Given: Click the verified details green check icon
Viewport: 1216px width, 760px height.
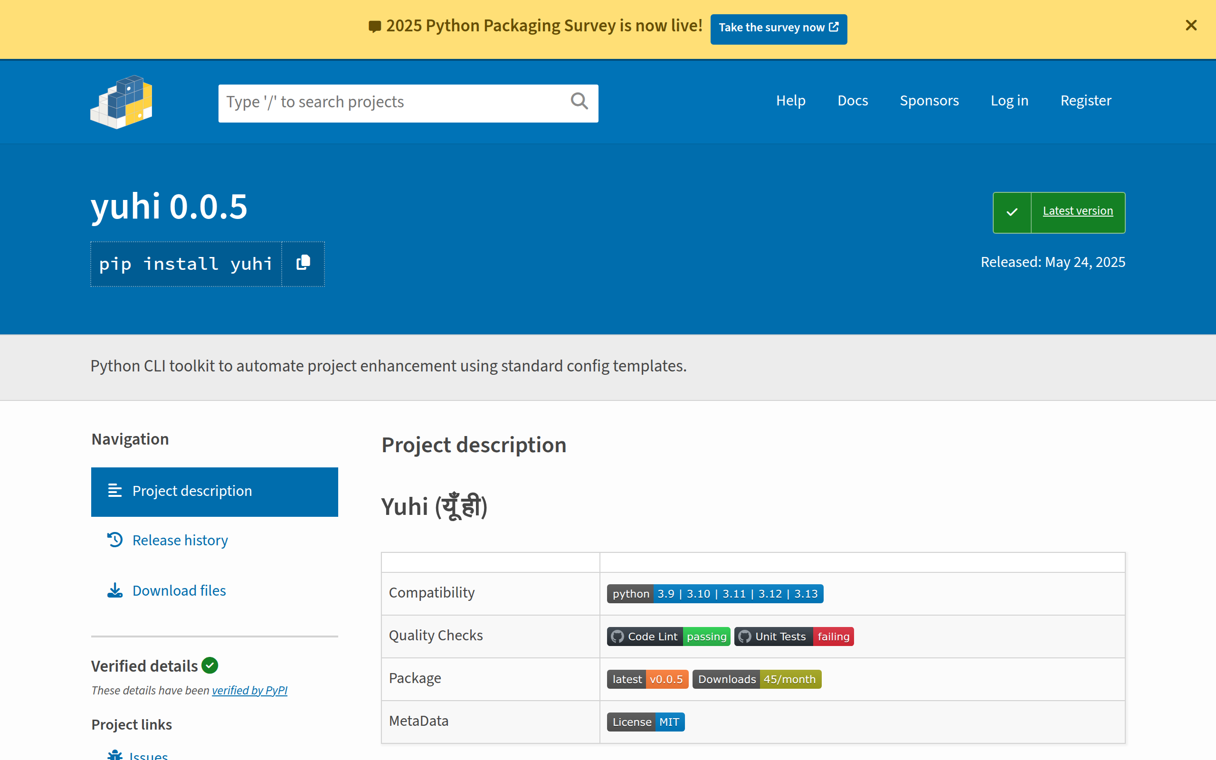Looking at the screenshot, I should tap(209, 665).
